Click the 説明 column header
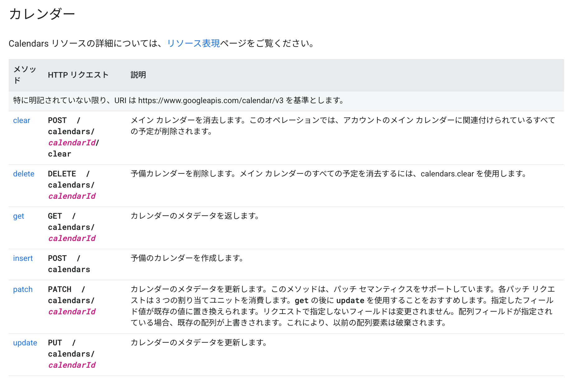Image resolution: width=583 pixels, height=387 pixels. point(138,75)
